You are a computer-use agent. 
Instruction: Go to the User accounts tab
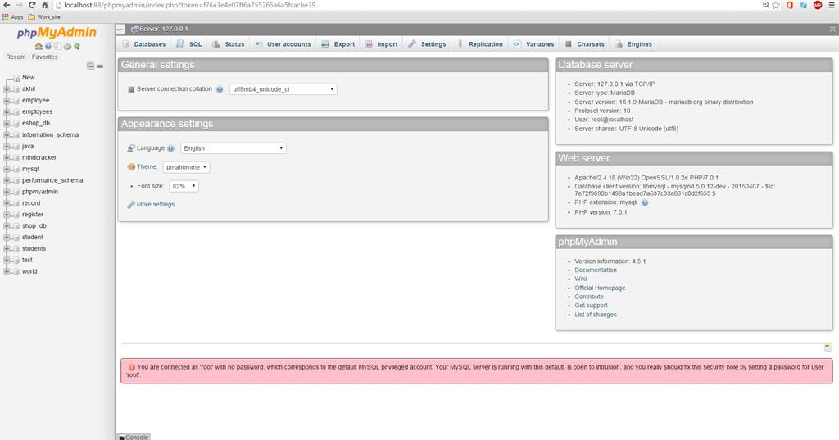point(283,44)
